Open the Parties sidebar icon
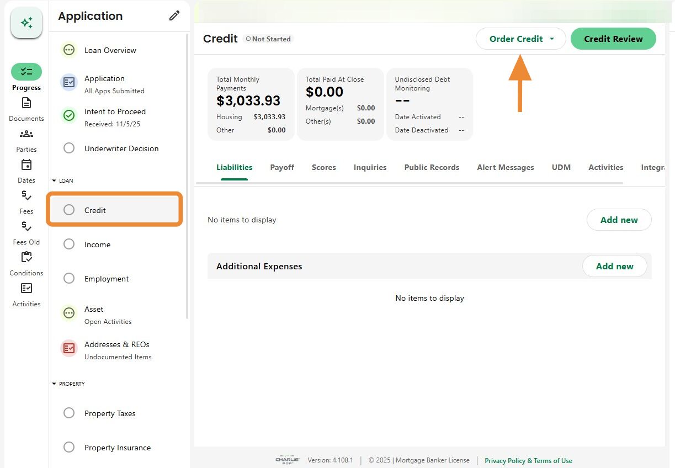This screenshot has width=675, height=468. pos(26,134)
